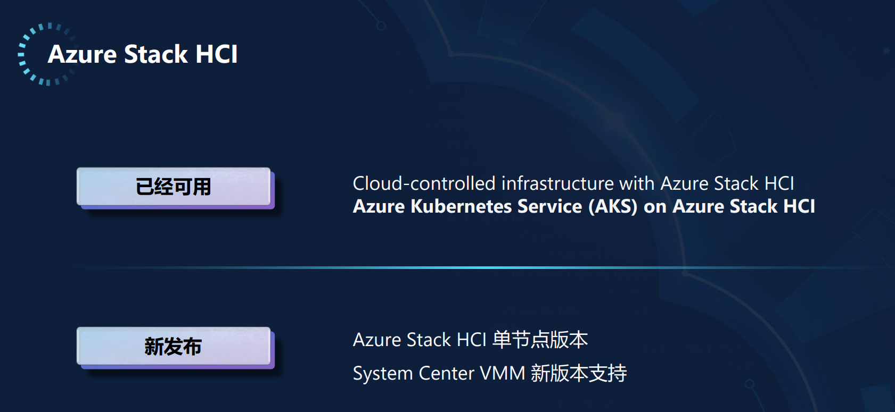This screenshot has height=412, width=895.
Task: Click the "VMM" word
Action: (x=503, y=373)
